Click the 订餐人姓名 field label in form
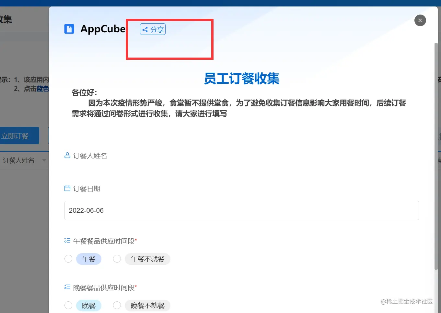The height and width of the screenshot is (313, 441). 90,156
